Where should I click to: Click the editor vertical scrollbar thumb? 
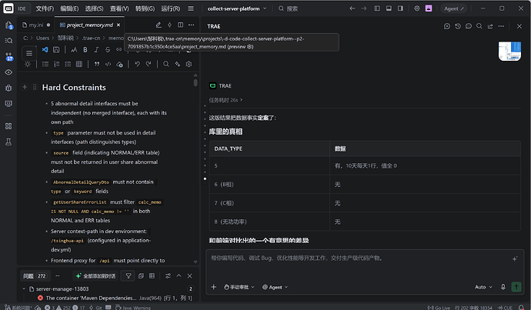[195, 82]
